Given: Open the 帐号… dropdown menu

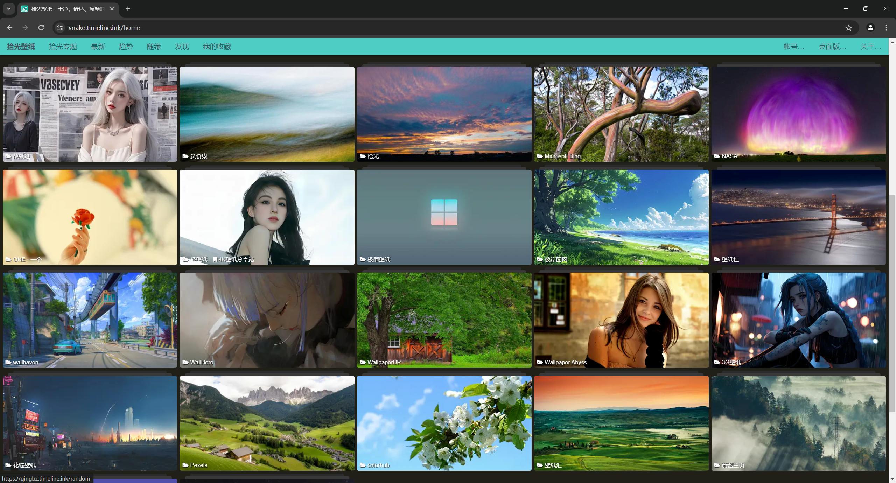Looking at the screenshot, I should click(x=793, y=47).
